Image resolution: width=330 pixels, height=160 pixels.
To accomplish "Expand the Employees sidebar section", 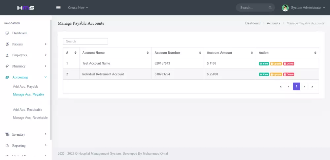I will [x=46, y=55].
